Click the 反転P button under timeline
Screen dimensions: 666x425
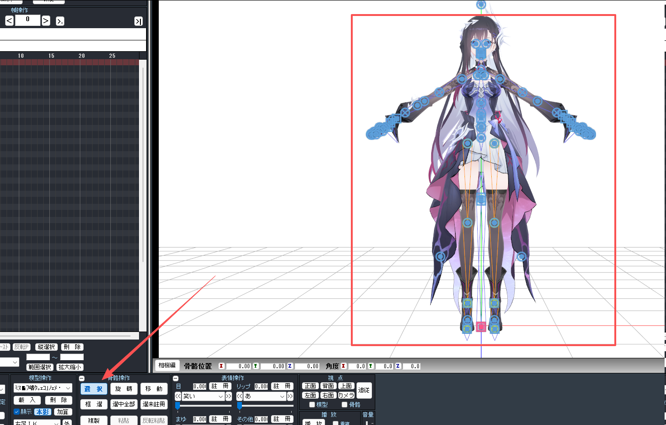(22, 347)
